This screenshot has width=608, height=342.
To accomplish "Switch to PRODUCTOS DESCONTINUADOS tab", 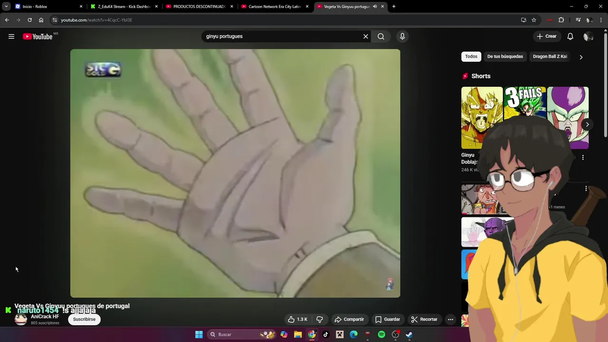I will click(x=199, y=7).
